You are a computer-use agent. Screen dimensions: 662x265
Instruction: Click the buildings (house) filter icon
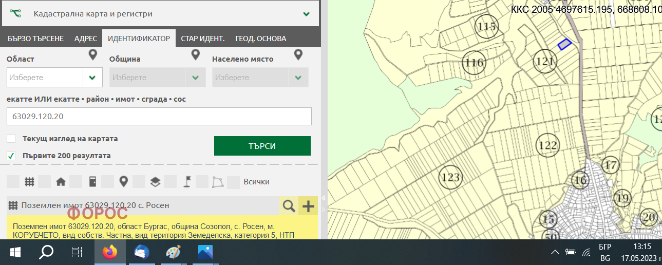(x=61, y=181)
